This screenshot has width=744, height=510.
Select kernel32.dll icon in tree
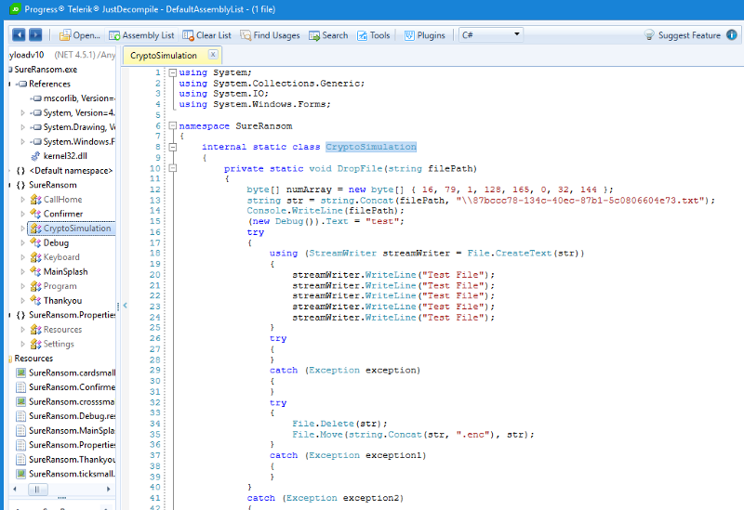[35, 156]
